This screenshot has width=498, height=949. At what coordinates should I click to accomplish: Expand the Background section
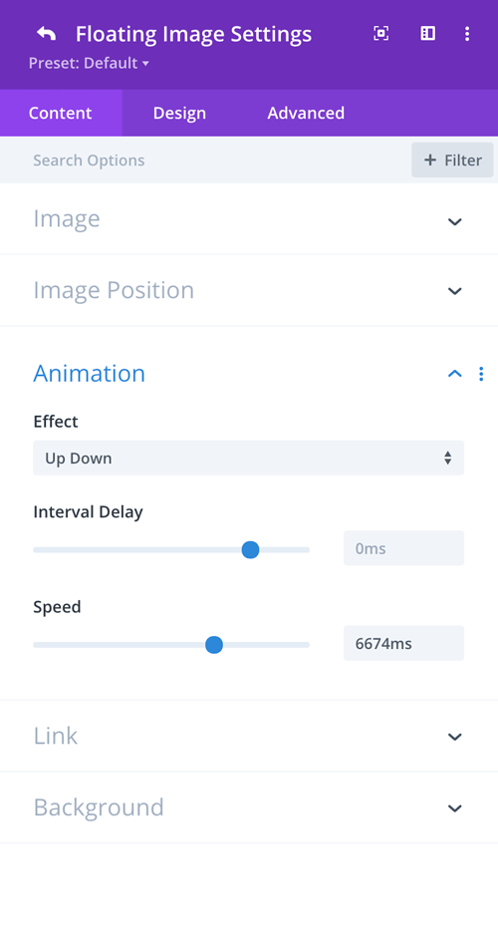[249, 807]
